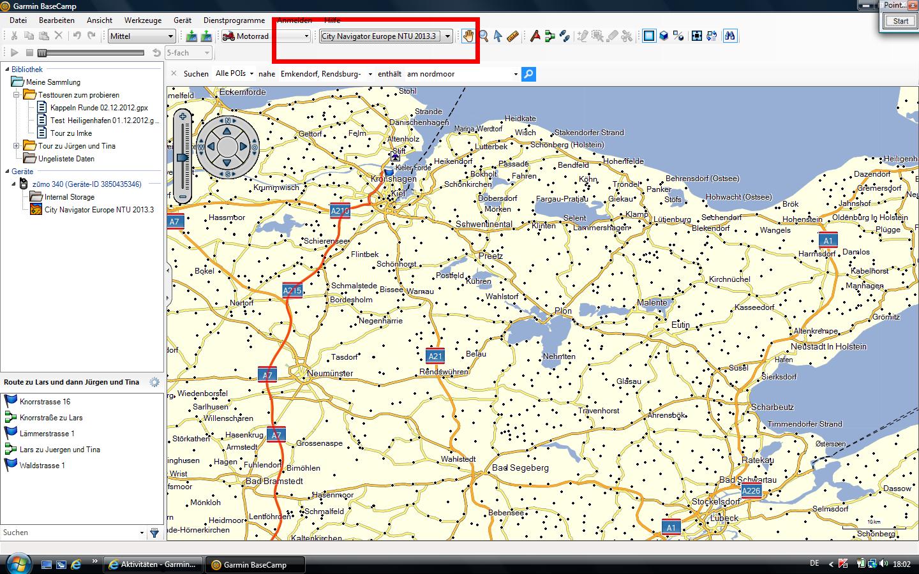Activate the ruler measure tool
This screenshot has height=574, width=919.
pos(512,36)
